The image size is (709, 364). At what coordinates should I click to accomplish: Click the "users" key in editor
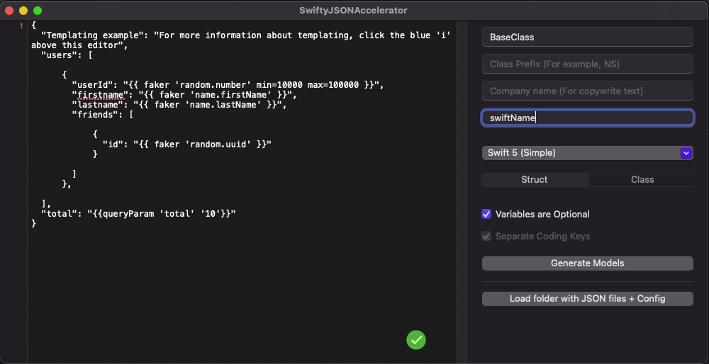(x=60, y=55)
